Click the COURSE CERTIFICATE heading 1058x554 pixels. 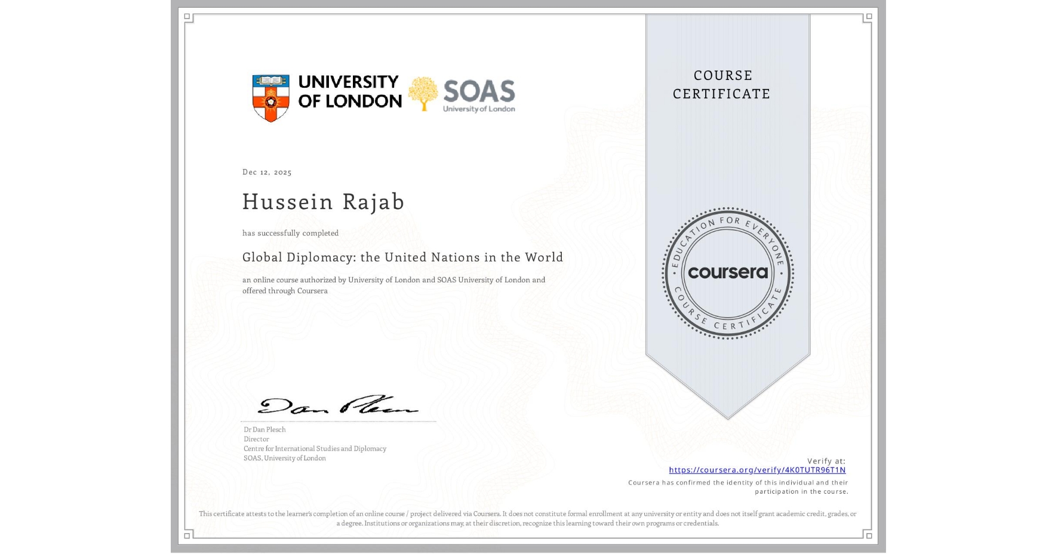pyautogui.click(x=721, y=85)
